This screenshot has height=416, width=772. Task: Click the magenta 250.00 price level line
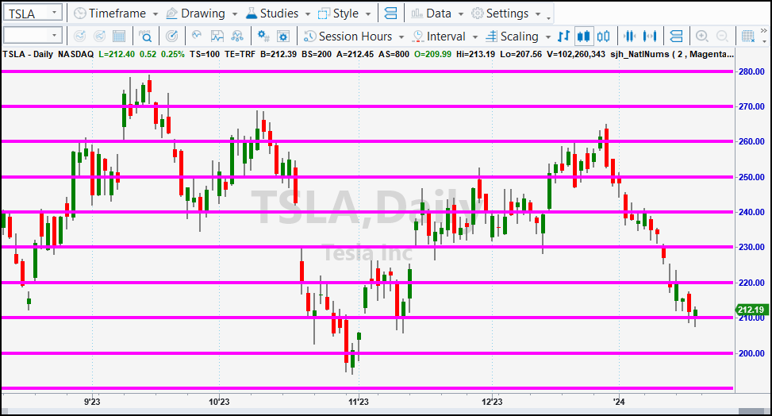click(367, 177)
